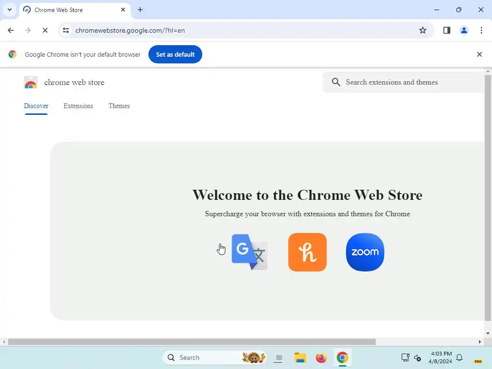Click the scroll right arrow
This screenshot has height=369, width=492.
pos(480,342)
